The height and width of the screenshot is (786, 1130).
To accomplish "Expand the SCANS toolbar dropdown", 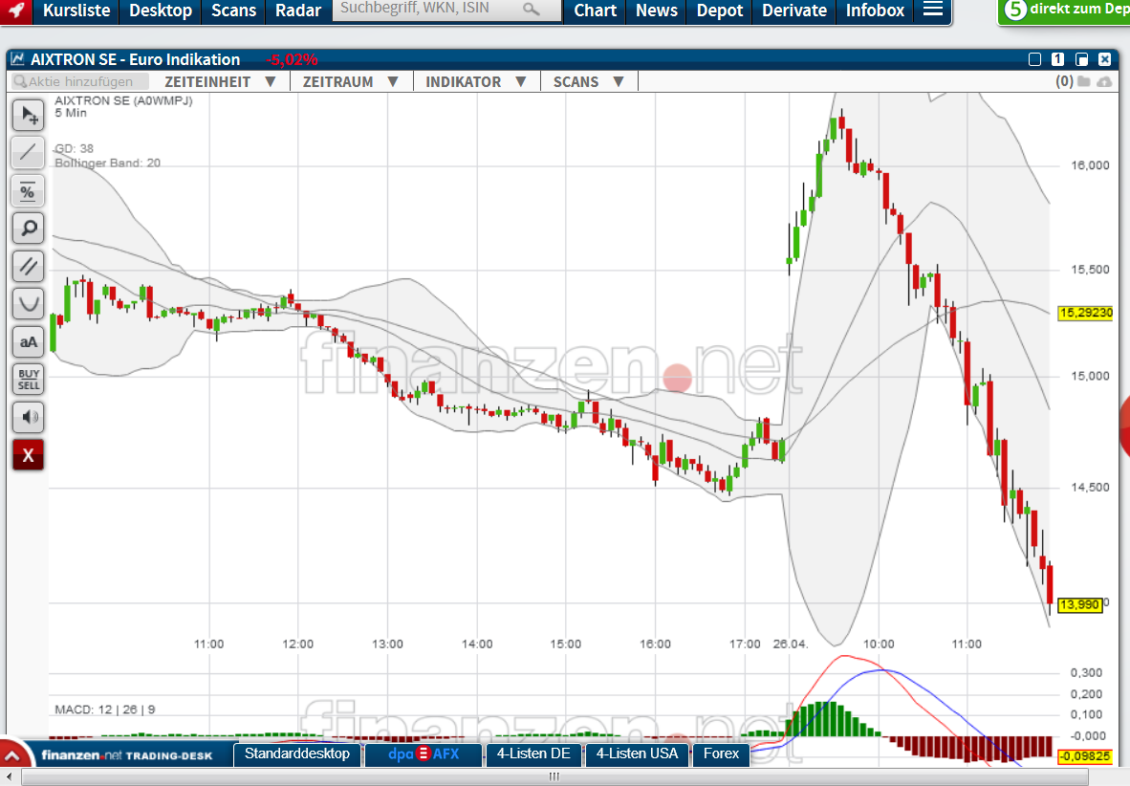I will pyautogui.click(x=588, y=81).
